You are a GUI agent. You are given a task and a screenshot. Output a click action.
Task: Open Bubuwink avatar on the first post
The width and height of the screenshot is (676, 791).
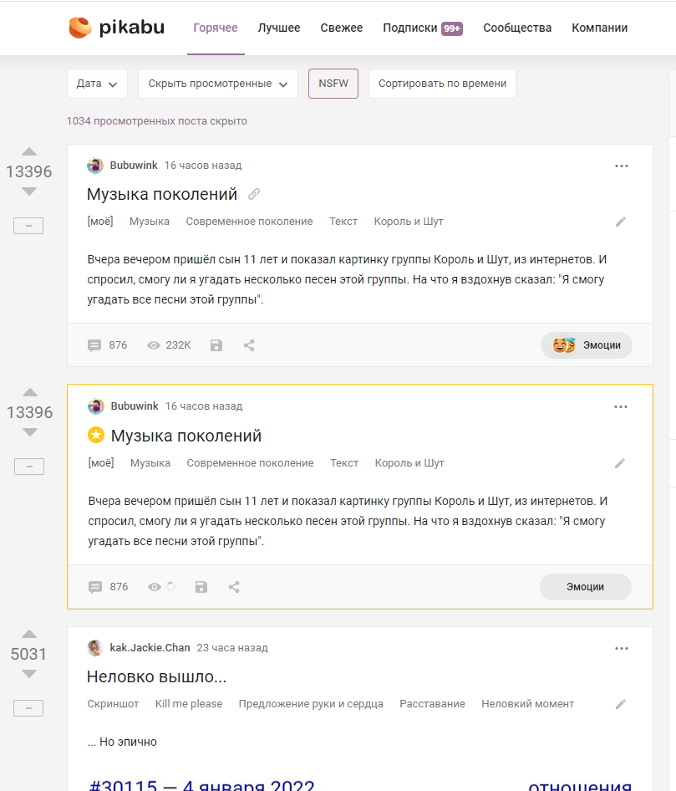(x=95, y=166)
